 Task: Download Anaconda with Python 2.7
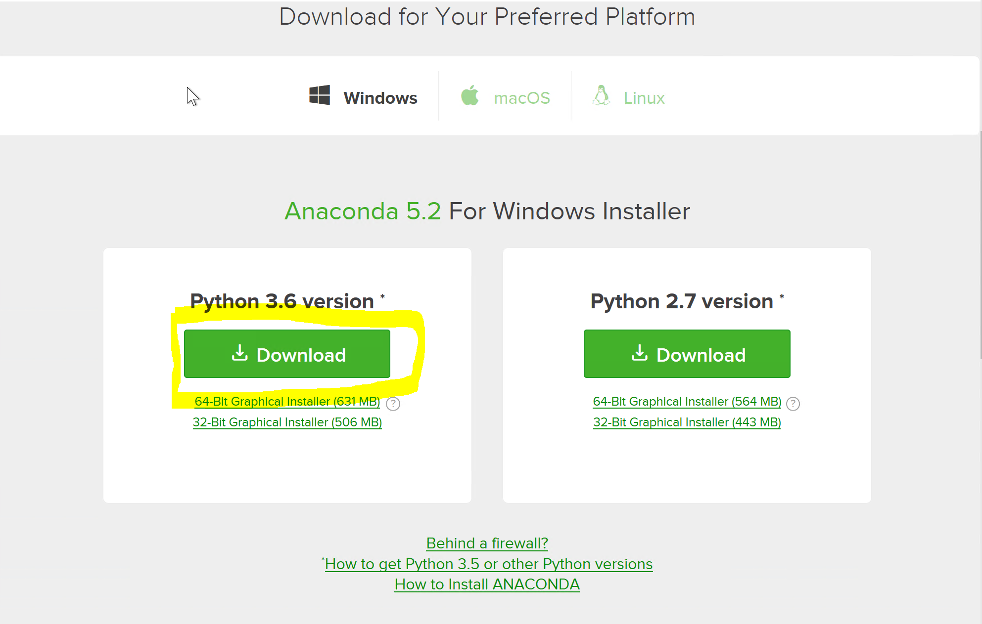click(x=687, y=354)
